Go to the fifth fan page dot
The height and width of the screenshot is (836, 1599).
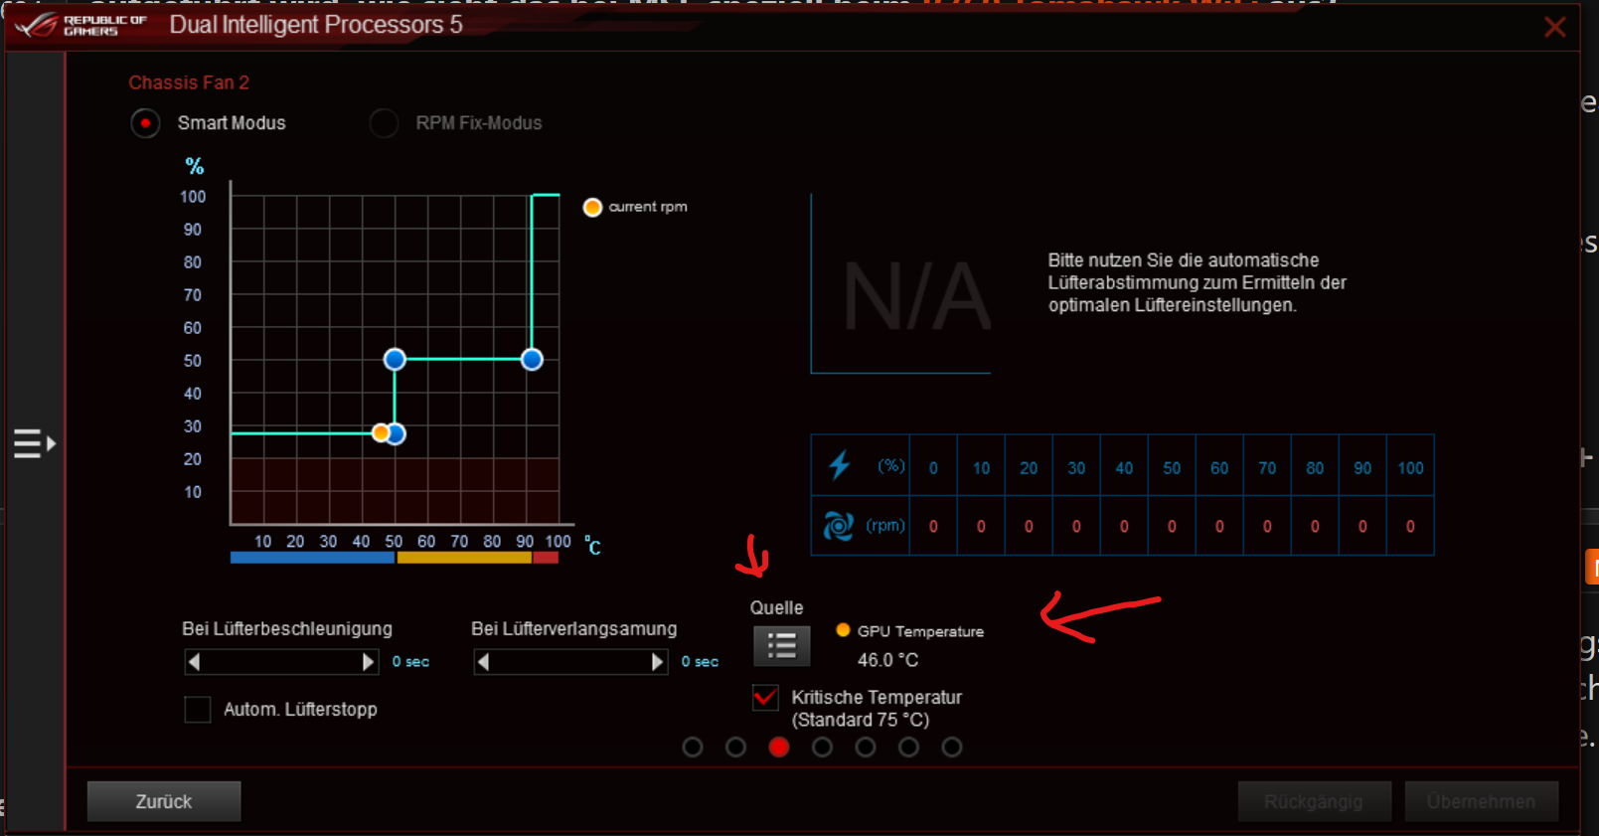866,747
